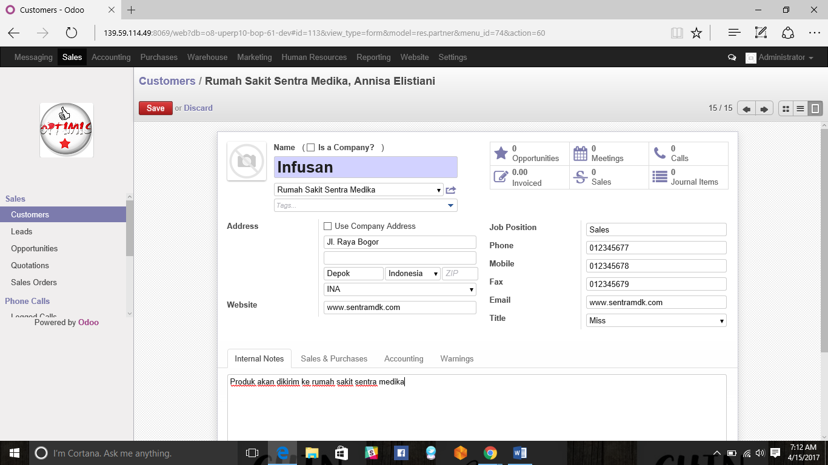Go to Customers via the breadcrumb
The height and width of the screenshot is (465, 828).
(167, 81)
